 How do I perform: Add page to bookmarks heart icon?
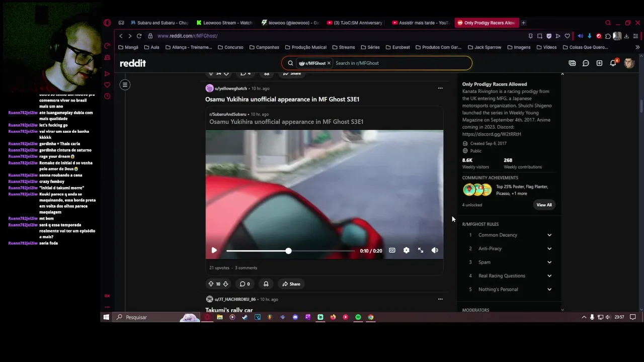tap(567, 36)
